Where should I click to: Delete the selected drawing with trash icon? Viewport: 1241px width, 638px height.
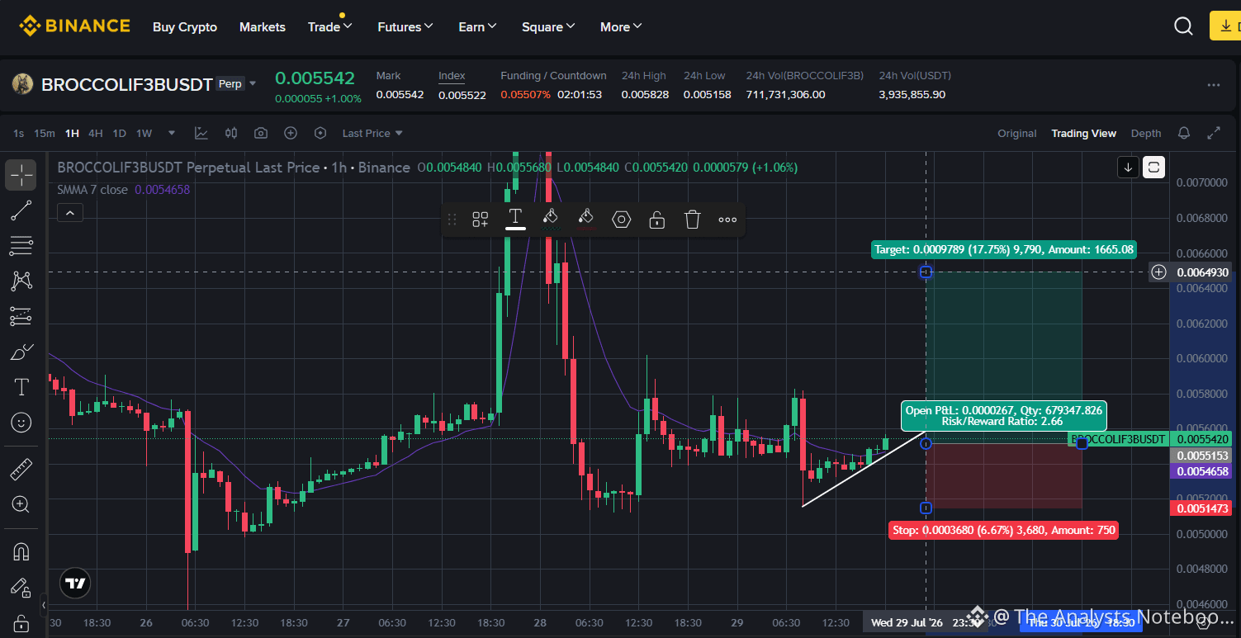(x=693, y=220)
